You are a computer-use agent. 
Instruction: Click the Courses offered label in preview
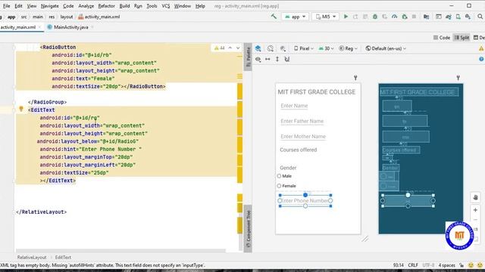(x=298, y=150)
